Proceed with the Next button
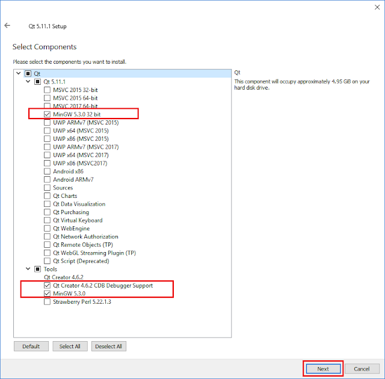The image size is (385, 379). [323, 368]
